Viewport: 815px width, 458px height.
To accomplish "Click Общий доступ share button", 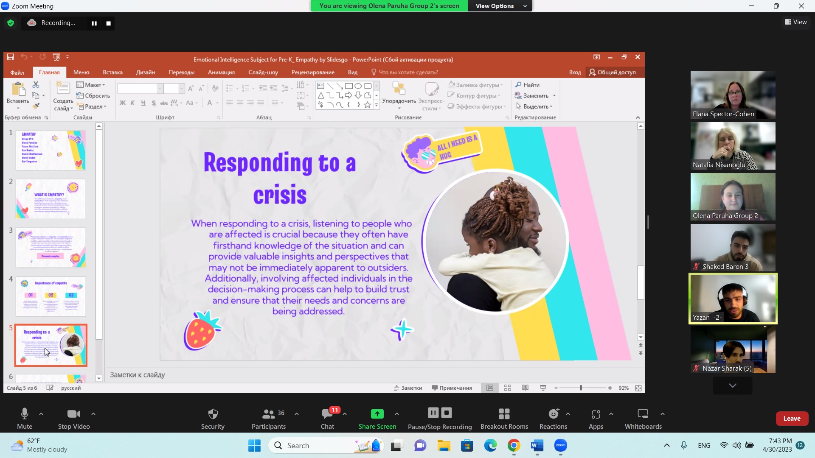I will click(612, 73).
